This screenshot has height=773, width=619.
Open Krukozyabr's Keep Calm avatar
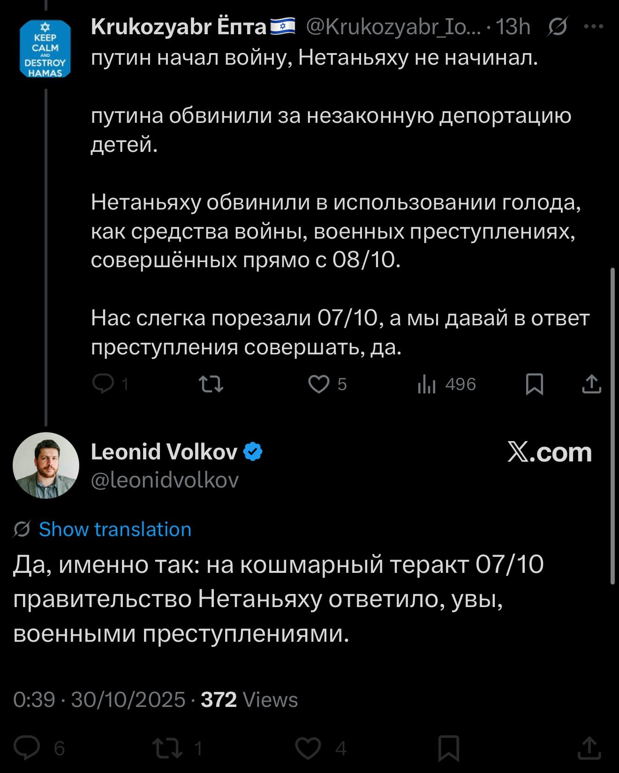pyautogui.click(x=45, y=48)
